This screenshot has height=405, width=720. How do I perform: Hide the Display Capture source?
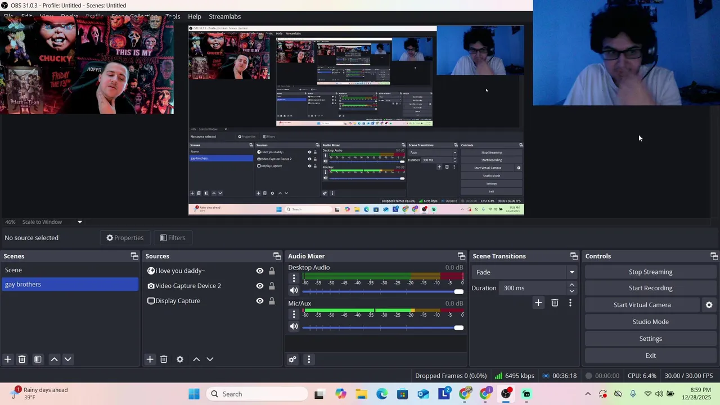(260, 301)
